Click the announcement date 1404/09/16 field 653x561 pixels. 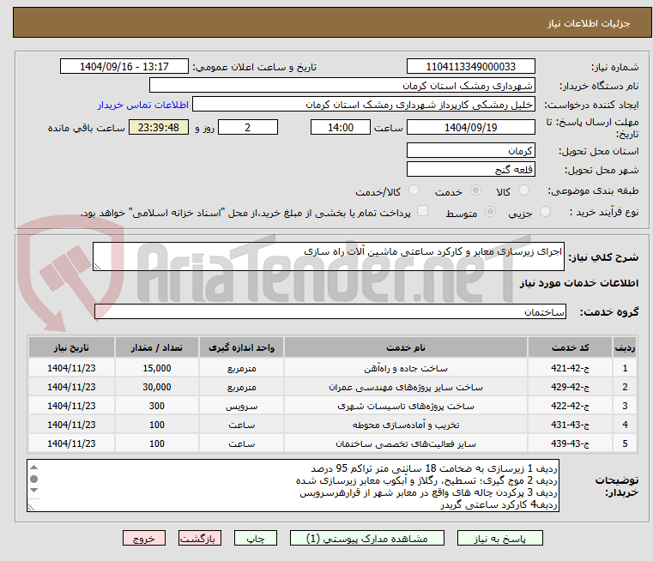124,67
